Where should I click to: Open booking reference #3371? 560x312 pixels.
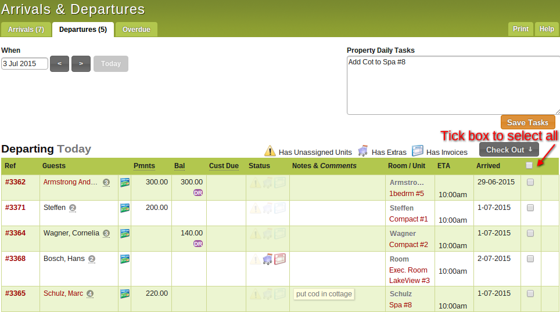coord(16,208)
